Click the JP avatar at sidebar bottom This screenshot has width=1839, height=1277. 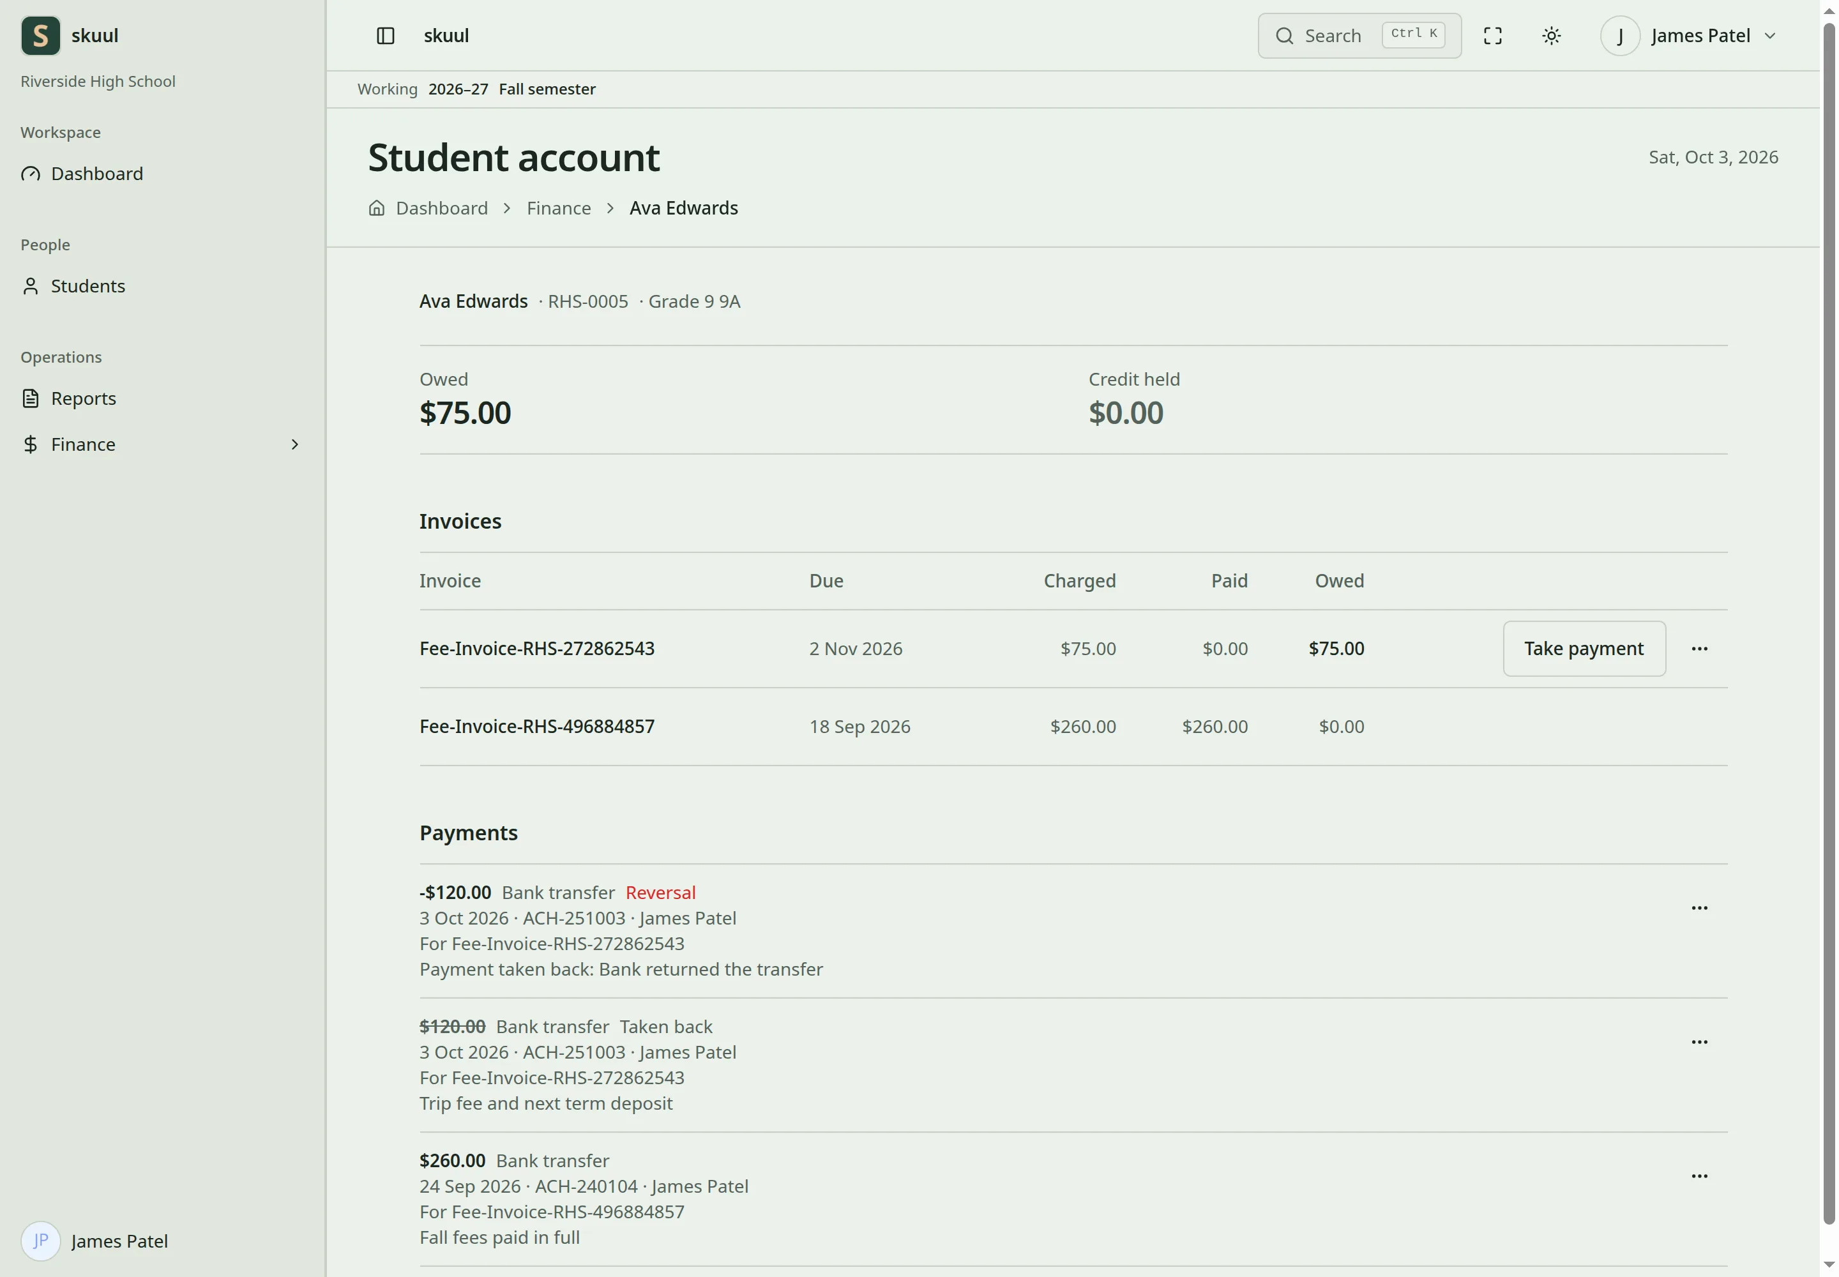coord(40,1241)
